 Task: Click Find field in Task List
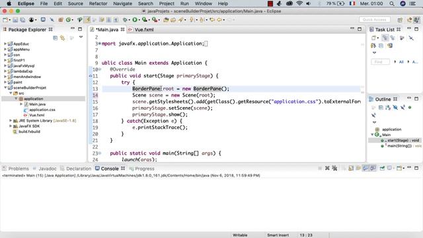click(x=380, y=62)
